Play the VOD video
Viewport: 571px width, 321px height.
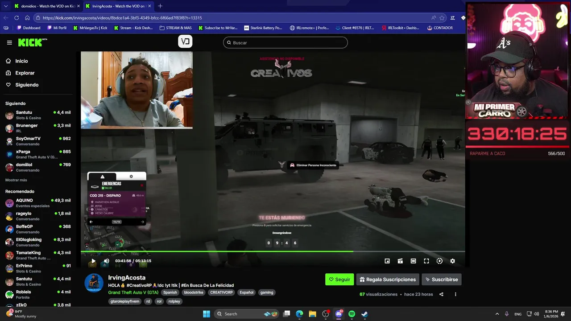[x=93, y=261]
